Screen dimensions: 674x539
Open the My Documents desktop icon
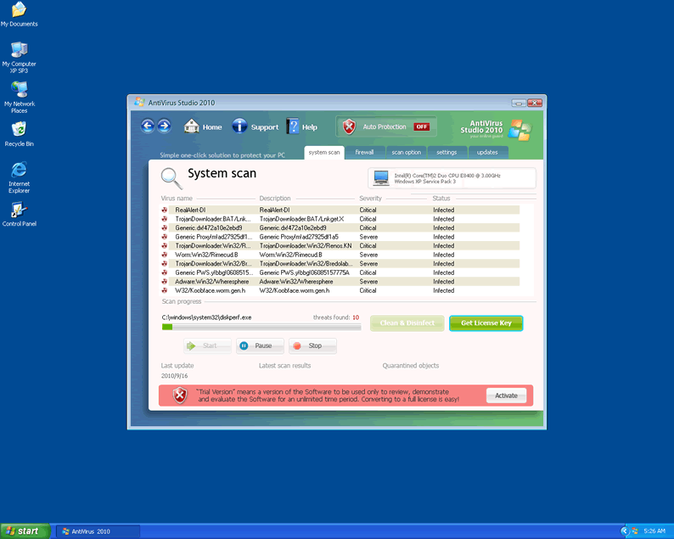click(19, 10)
